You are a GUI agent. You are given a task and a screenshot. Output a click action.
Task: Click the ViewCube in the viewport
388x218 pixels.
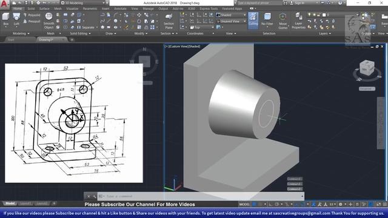(366, 67)
